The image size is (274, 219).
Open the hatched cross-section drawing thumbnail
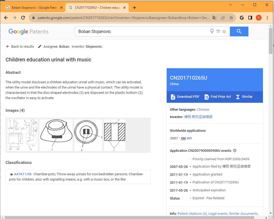coord(115,135)
